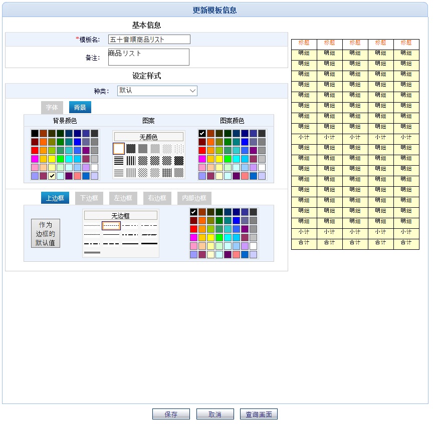Pick bright red in 背景颜色 palette
The image size is (435, 424).
tap(35, 150)
